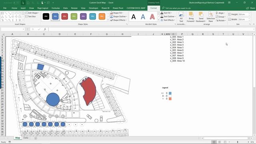Click the zoom in plus button
Screen dimensions: 256x144
pyautogui.click(x=248, y=142)
